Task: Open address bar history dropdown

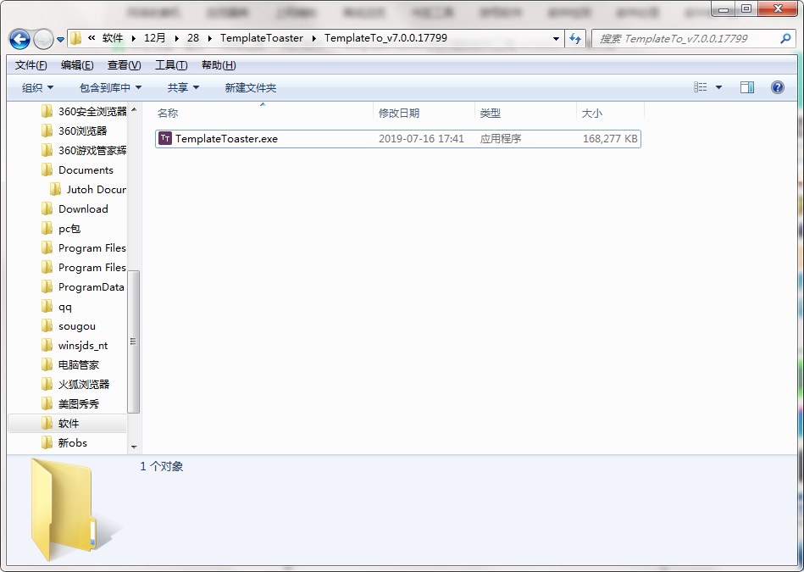Action: [556, 38]
